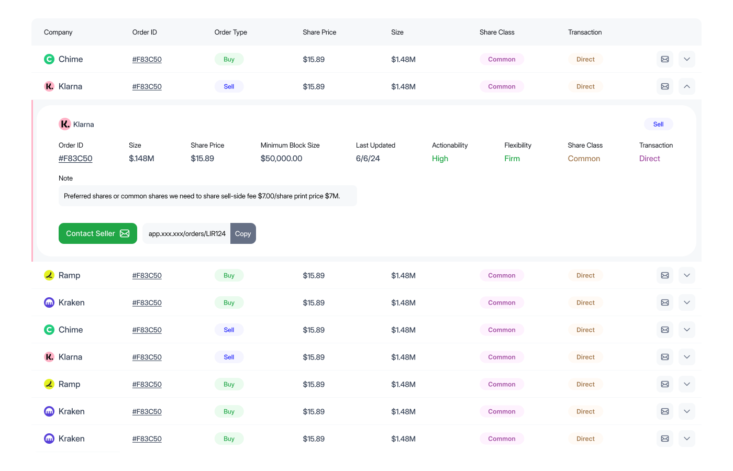Click the Klarna logo in the collapsed Klarna row
The height and width of the screenshot is (471, 733).
49,357
